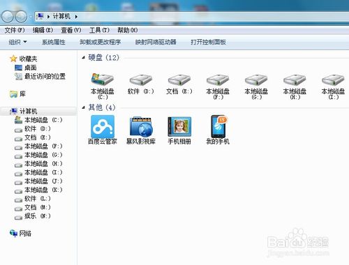Open the 本地磁盘 (F:) drive icon
The image size is (349, 265).
[x=218, y=86]
